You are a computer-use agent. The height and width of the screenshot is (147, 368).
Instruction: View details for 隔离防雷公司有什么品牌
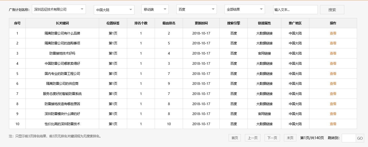coord(333,33)
